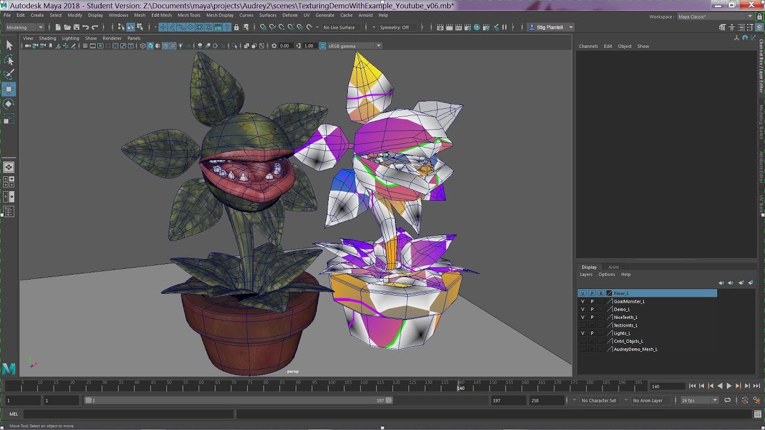The height and width of the screenshot is (430, 765).
Task: Click the viewport gamma field showing 1.00
Action: [308, 46]
